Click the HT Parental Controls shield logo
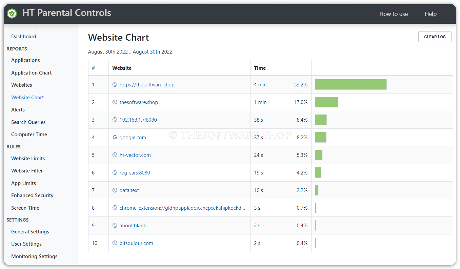Screen dimensions: 460x269 pos(12,14)
